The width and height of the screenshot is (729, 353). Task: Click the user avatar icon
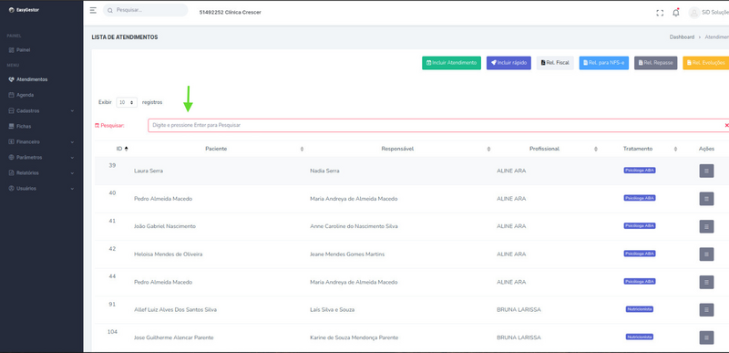(693, 13)
